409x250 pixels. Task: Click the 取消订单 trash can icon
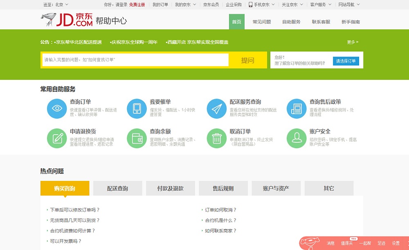[x=216, y=138]
